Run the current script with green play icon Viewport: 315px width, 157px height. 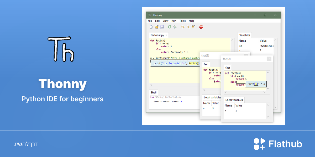coord(170,27)
